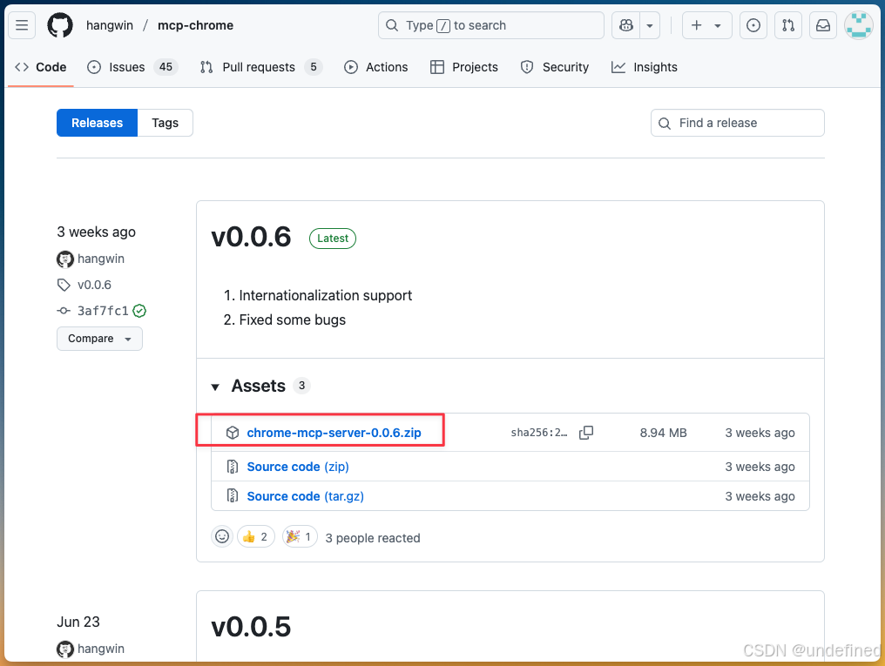The height and width of the screenshot is (666, 885).
Task: Switch to the Security tab
Action: (554, 67)
